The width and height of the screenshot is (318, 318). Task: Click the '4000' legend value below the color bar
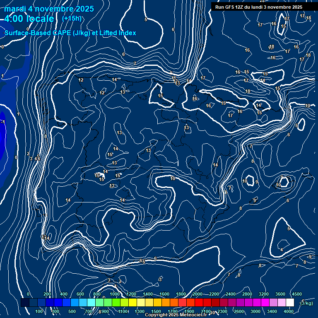pyautogui.click(x=289, y=311)
